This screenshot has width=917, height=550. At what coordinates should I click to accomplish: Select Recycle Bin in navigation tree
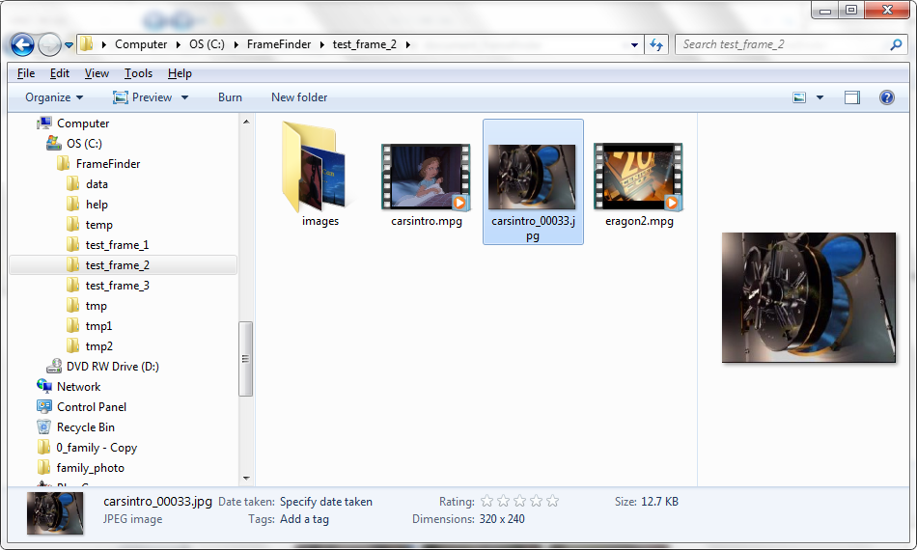85,427
